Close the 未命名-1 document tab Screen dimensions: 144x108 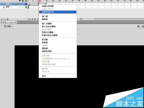(15, 22)
